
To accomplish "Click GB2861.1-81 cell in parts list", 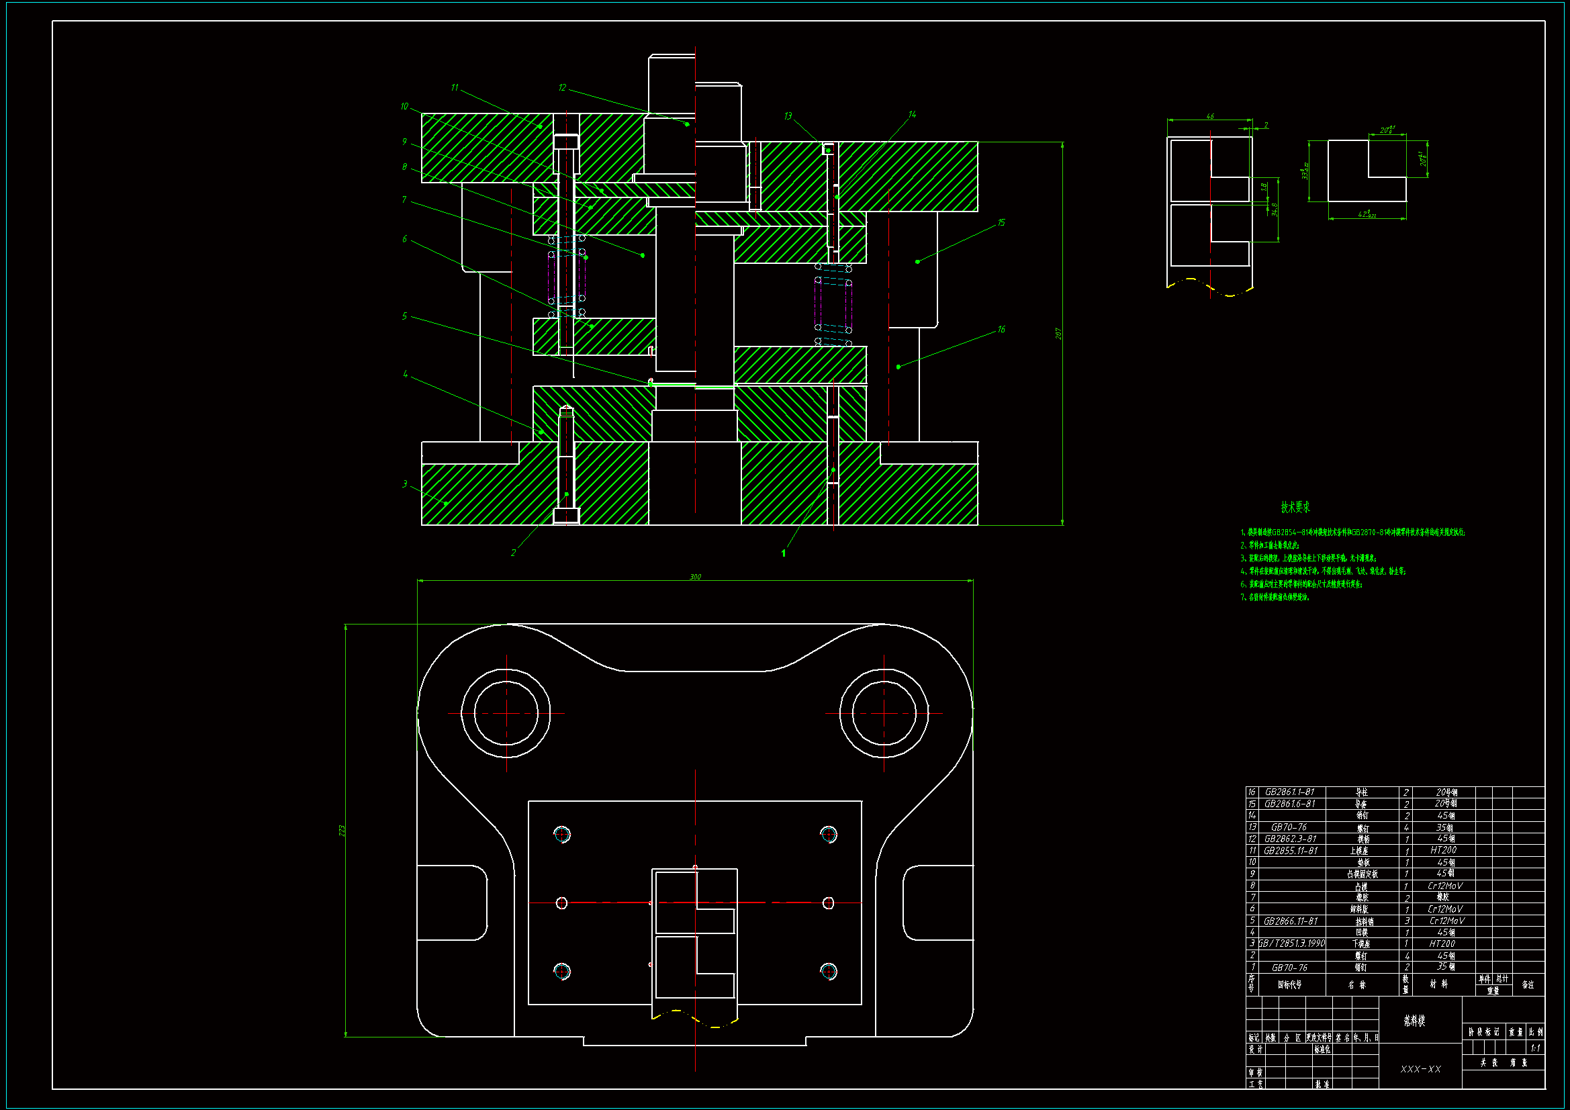I will 1289,792.
